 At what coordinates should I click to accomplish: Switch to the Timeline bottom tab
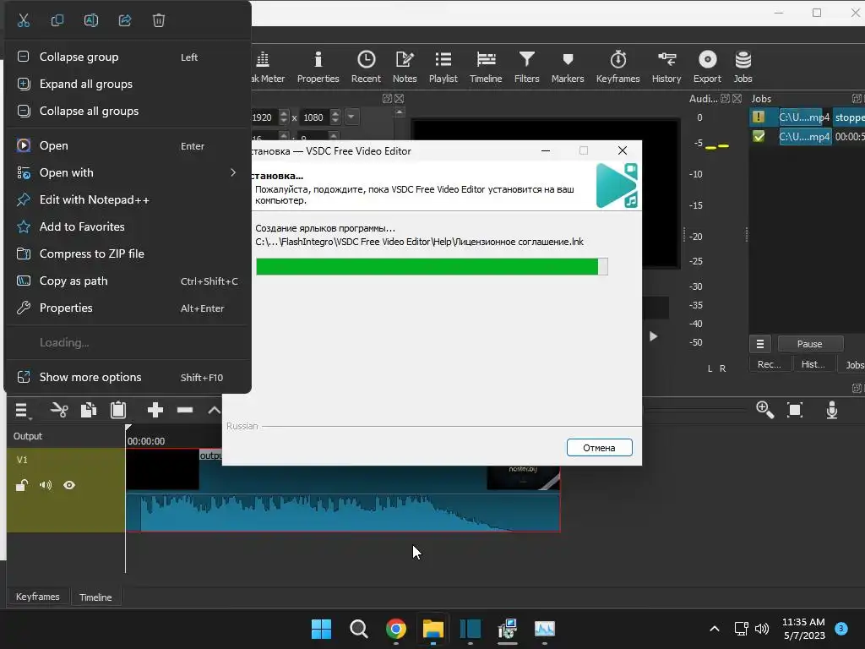tap(95, 597)
